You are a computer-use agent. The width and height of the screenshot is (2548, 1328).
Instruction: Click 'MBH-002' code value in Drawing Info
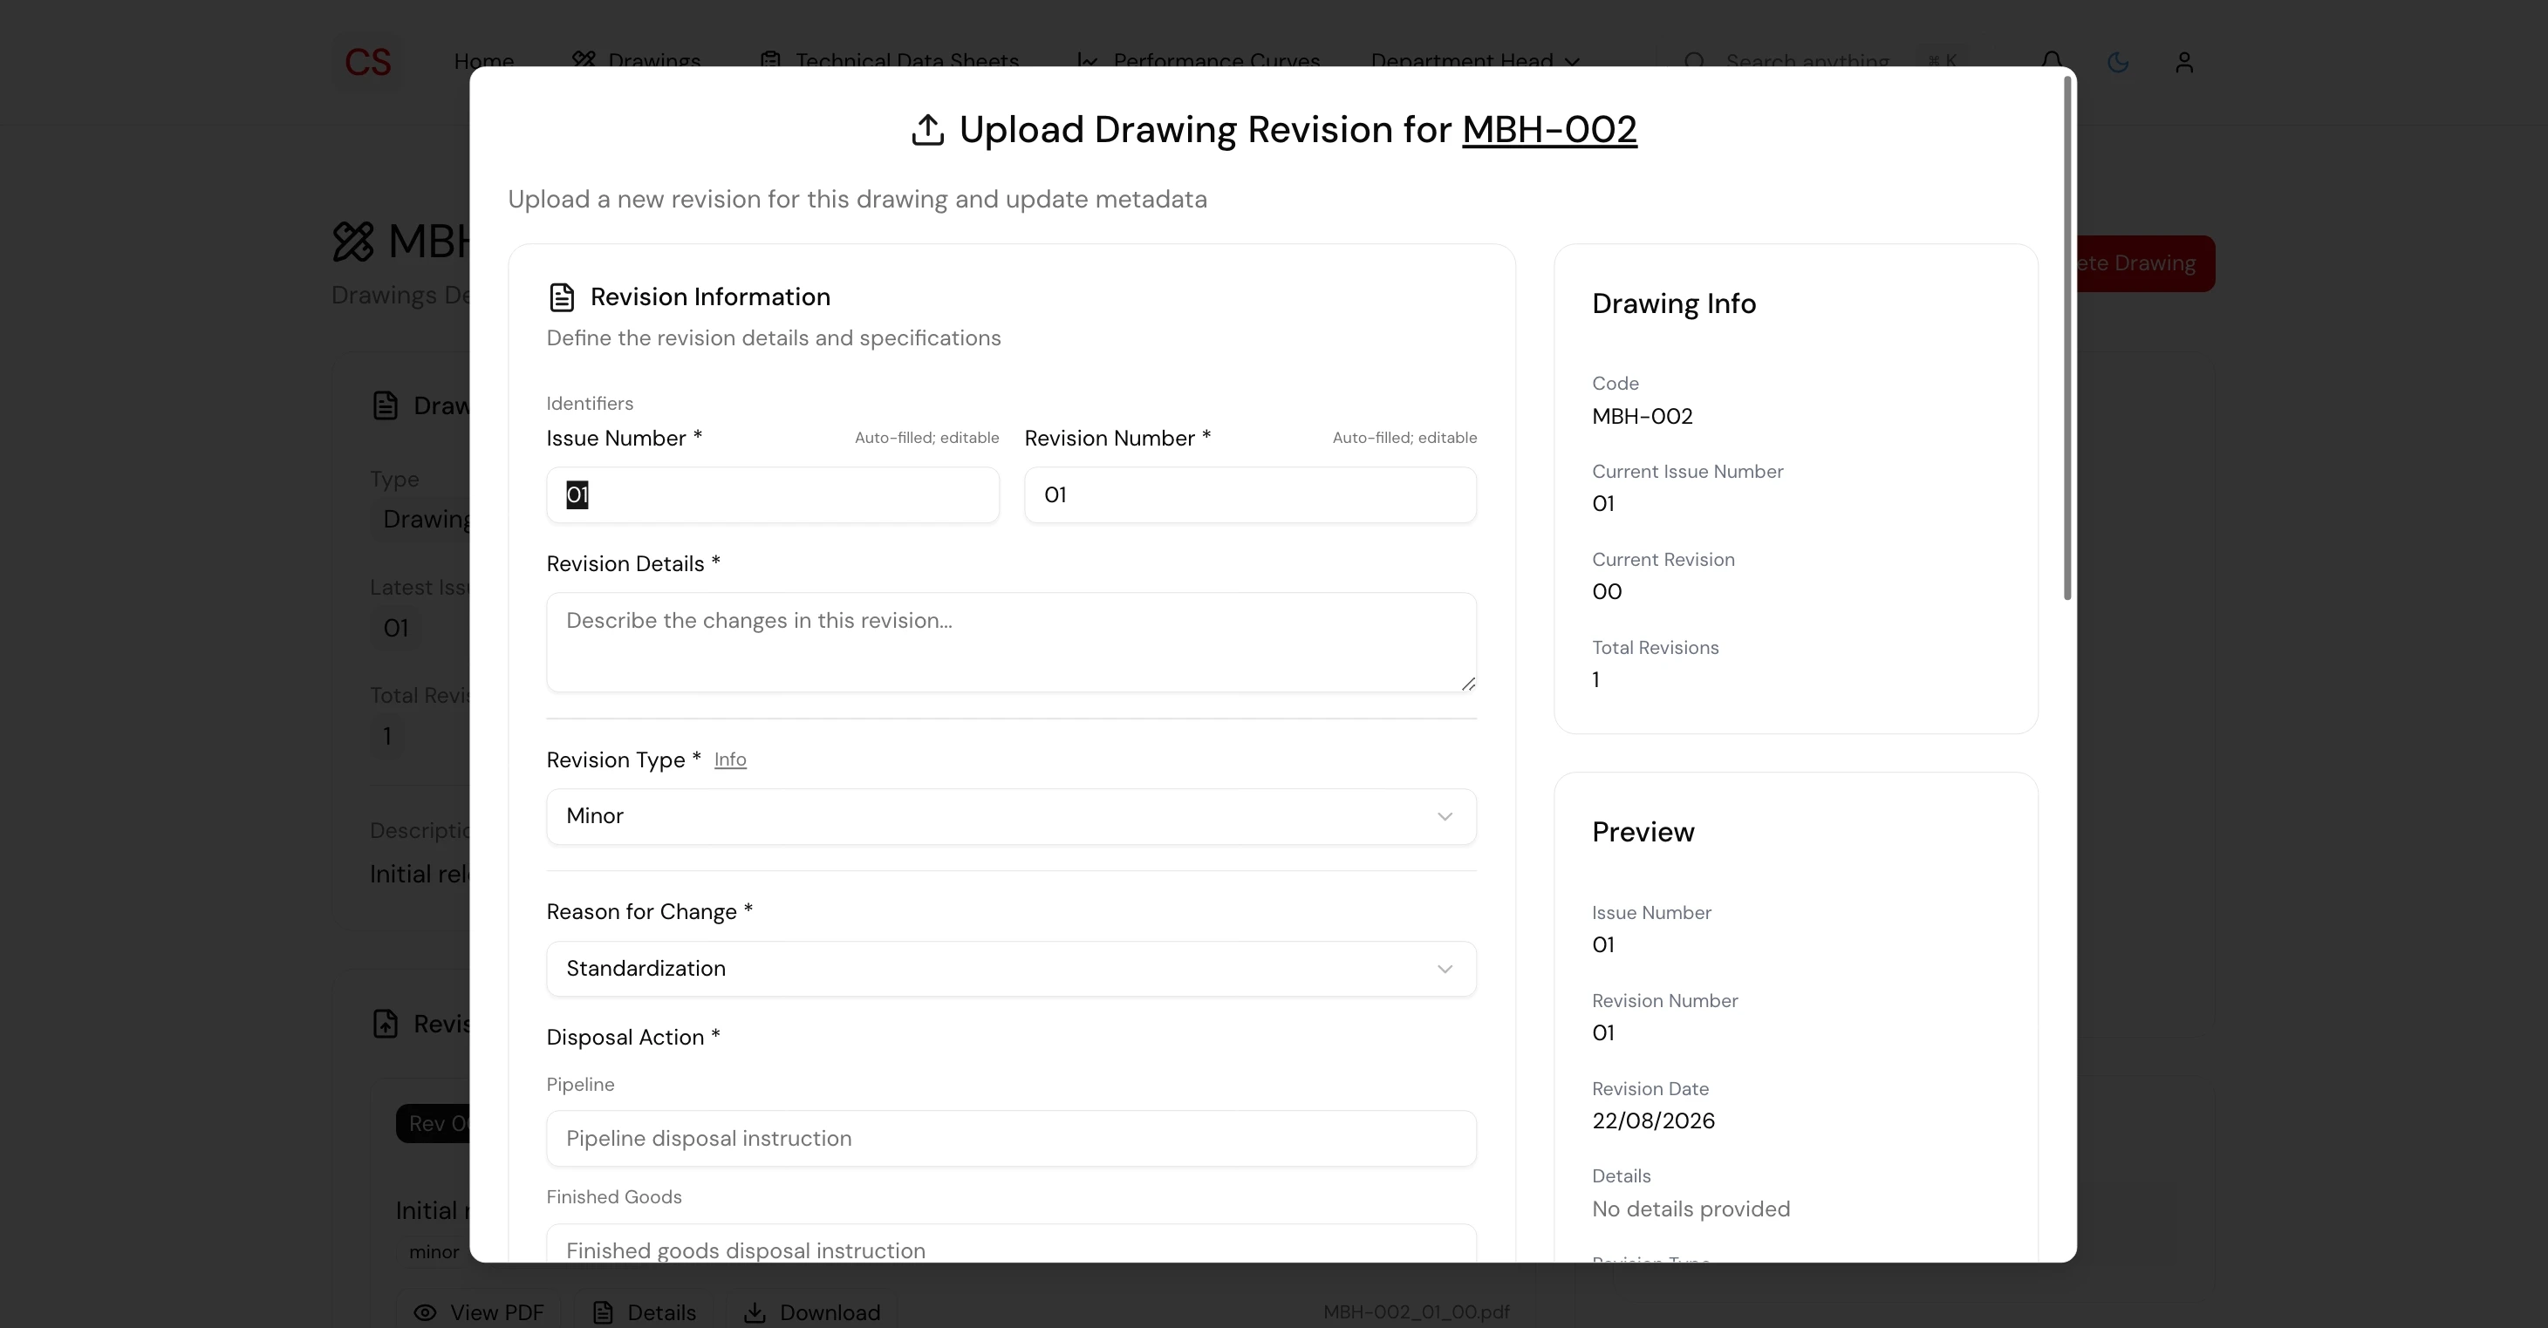[1642, 416]
